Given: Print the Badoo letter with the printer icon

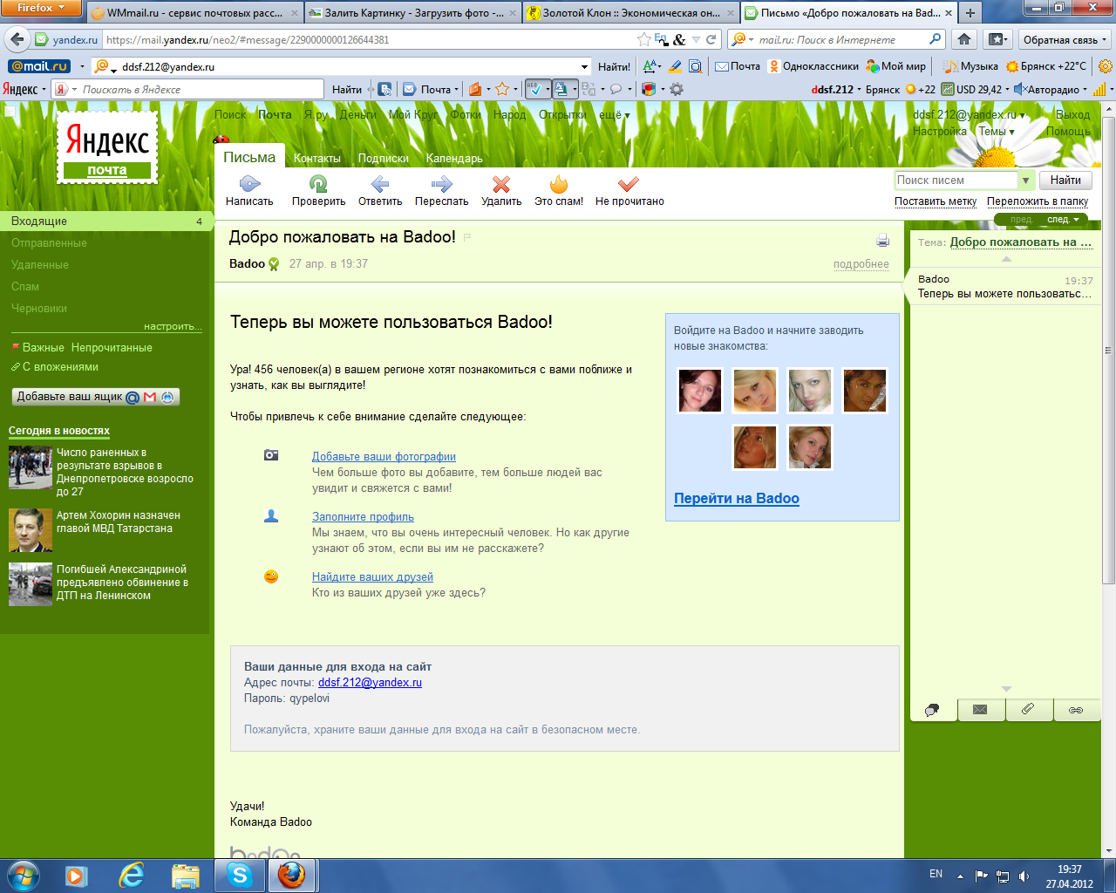Looking at the screenshot, I should 882,241.
